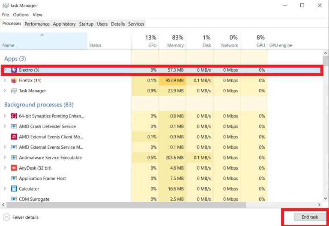
Task: Click Calculator memory value 16.6 MB
Action: [176, 189]
